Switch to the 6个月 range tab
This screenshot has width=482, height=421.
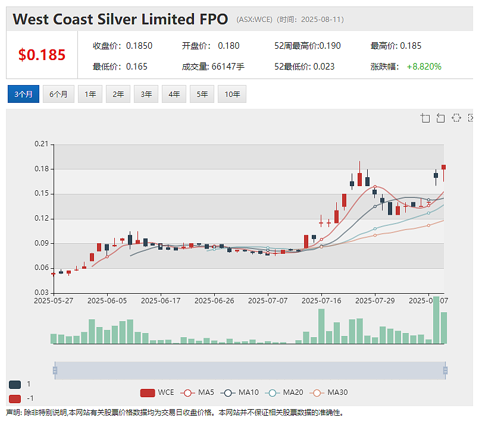[x=58, y=94]
